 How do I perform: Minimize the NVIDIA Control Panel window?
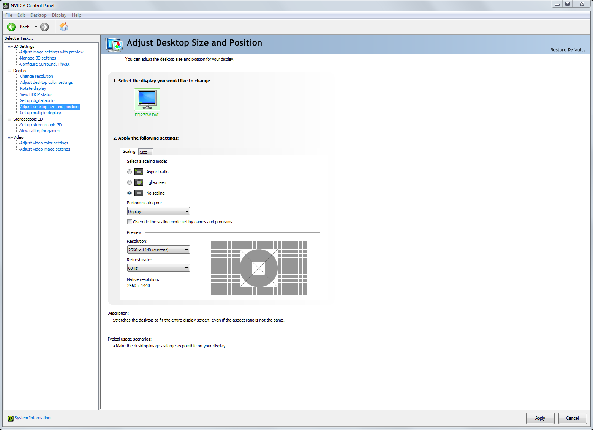pos(557,4)
